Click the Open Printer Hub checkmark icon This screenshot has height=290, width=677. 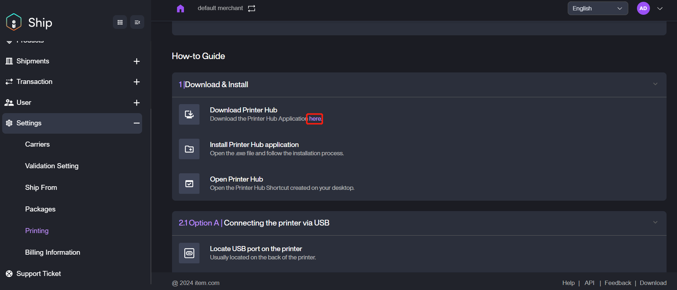coord(189,184)
